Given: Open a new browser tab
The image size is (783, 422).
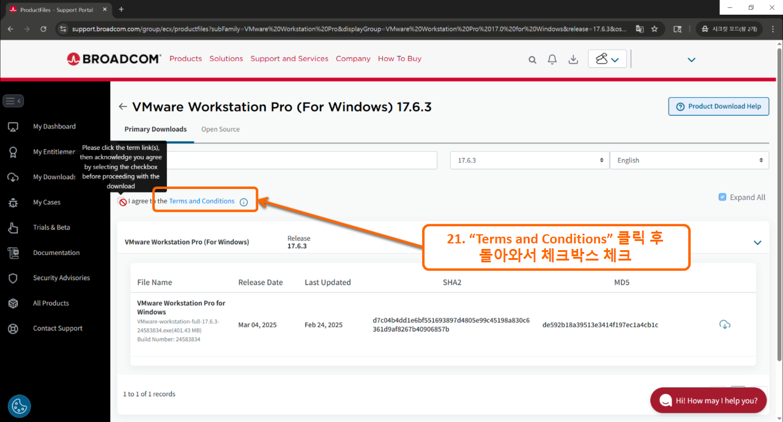Looking at the screenshot, I should (121, 9).
